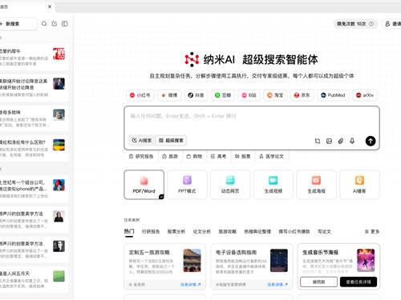Select the 微博 source chip
401x300 pixels.
click(x=169, y=95)
